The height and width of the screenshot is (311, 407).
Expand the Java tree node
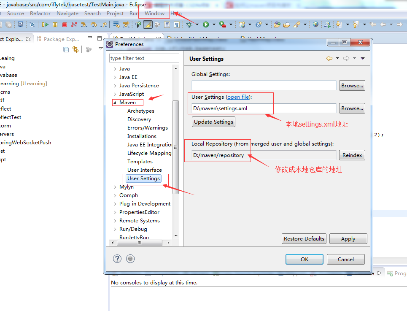tap(115, 69)
